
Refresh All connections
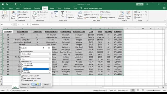pyautogui.click(x=34, y=15)
